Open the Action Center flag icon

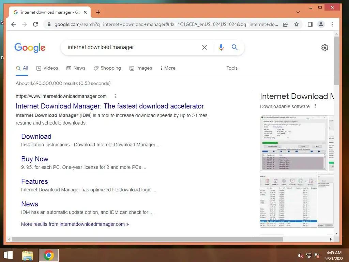click(x=317, y=256)
